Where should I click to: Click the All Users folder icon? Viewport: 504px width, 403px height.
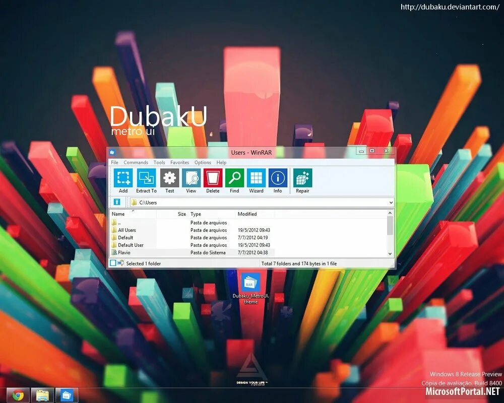tap(114, 230)
